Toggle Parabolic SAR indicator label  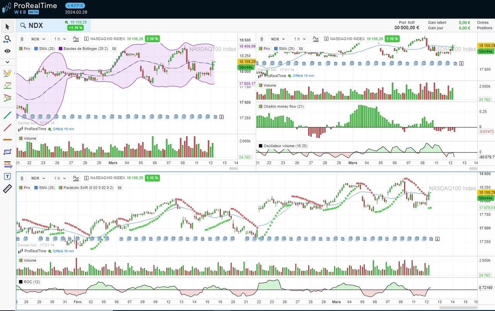click(86, 188)
